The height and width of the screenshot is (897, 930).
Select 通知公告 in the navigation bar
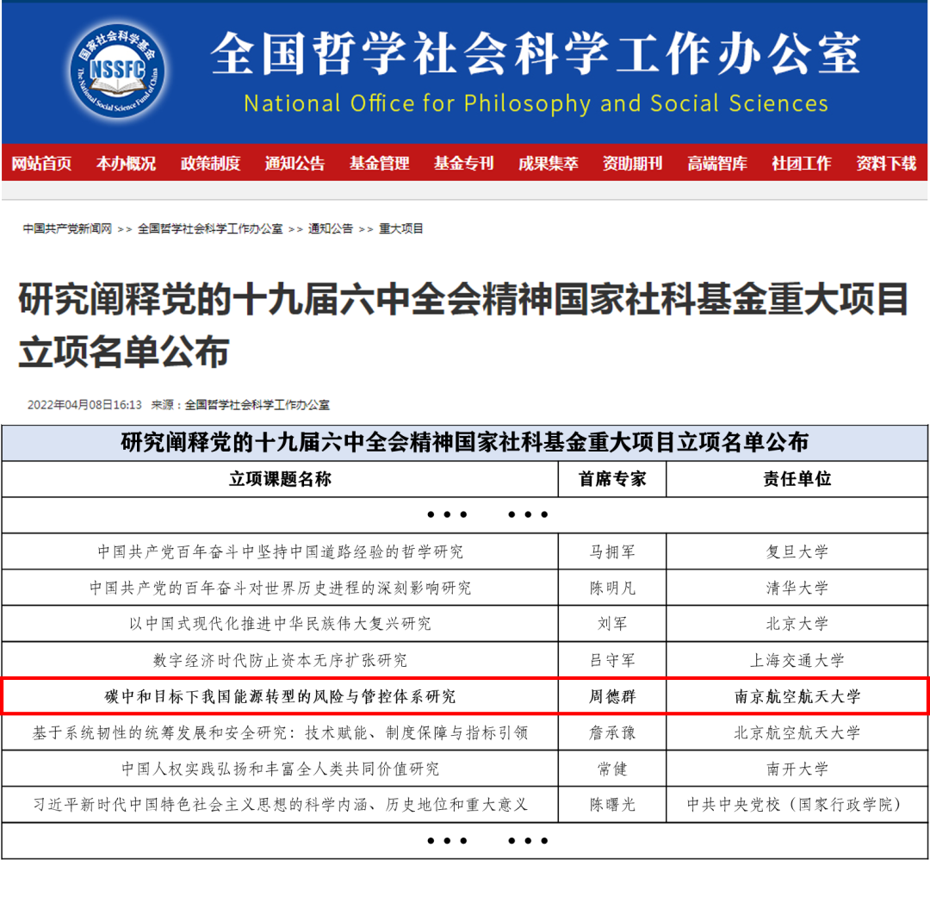pos(294,163)
